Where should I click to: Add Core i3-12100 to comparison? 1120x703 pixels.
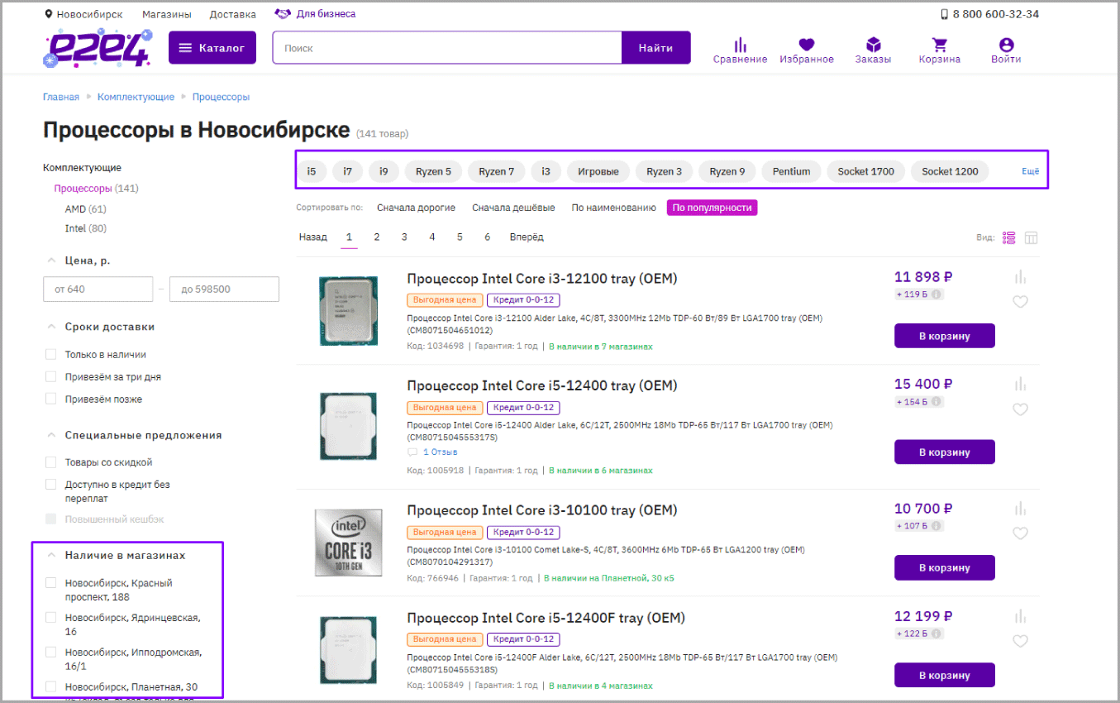1020,277
